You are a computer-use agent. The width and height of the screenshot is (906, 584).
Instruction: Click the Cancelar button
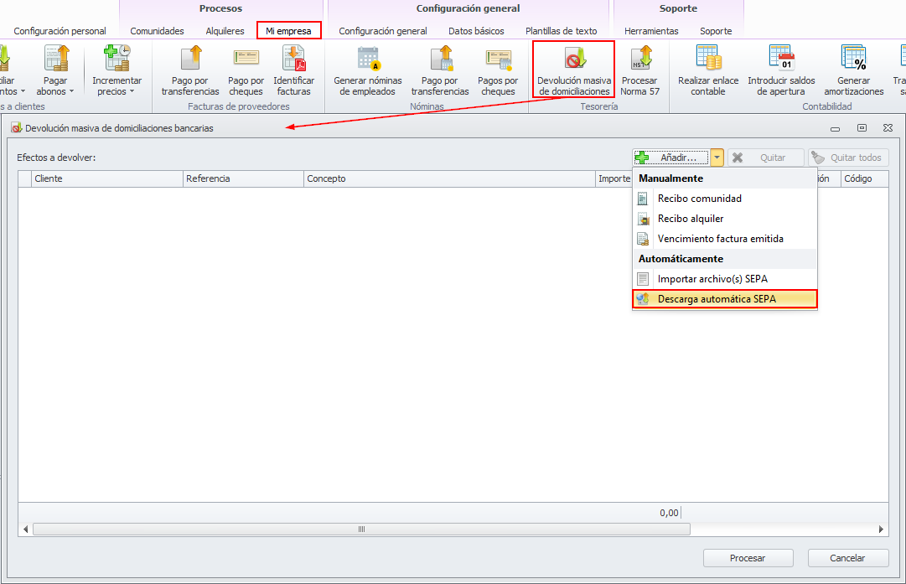[x=847, y=558]
